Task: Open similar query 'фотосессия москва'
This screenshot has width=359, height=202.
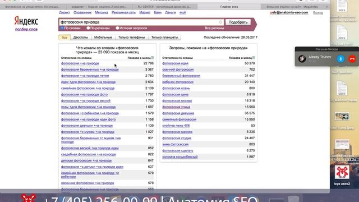Action: [x=177, y=100]
